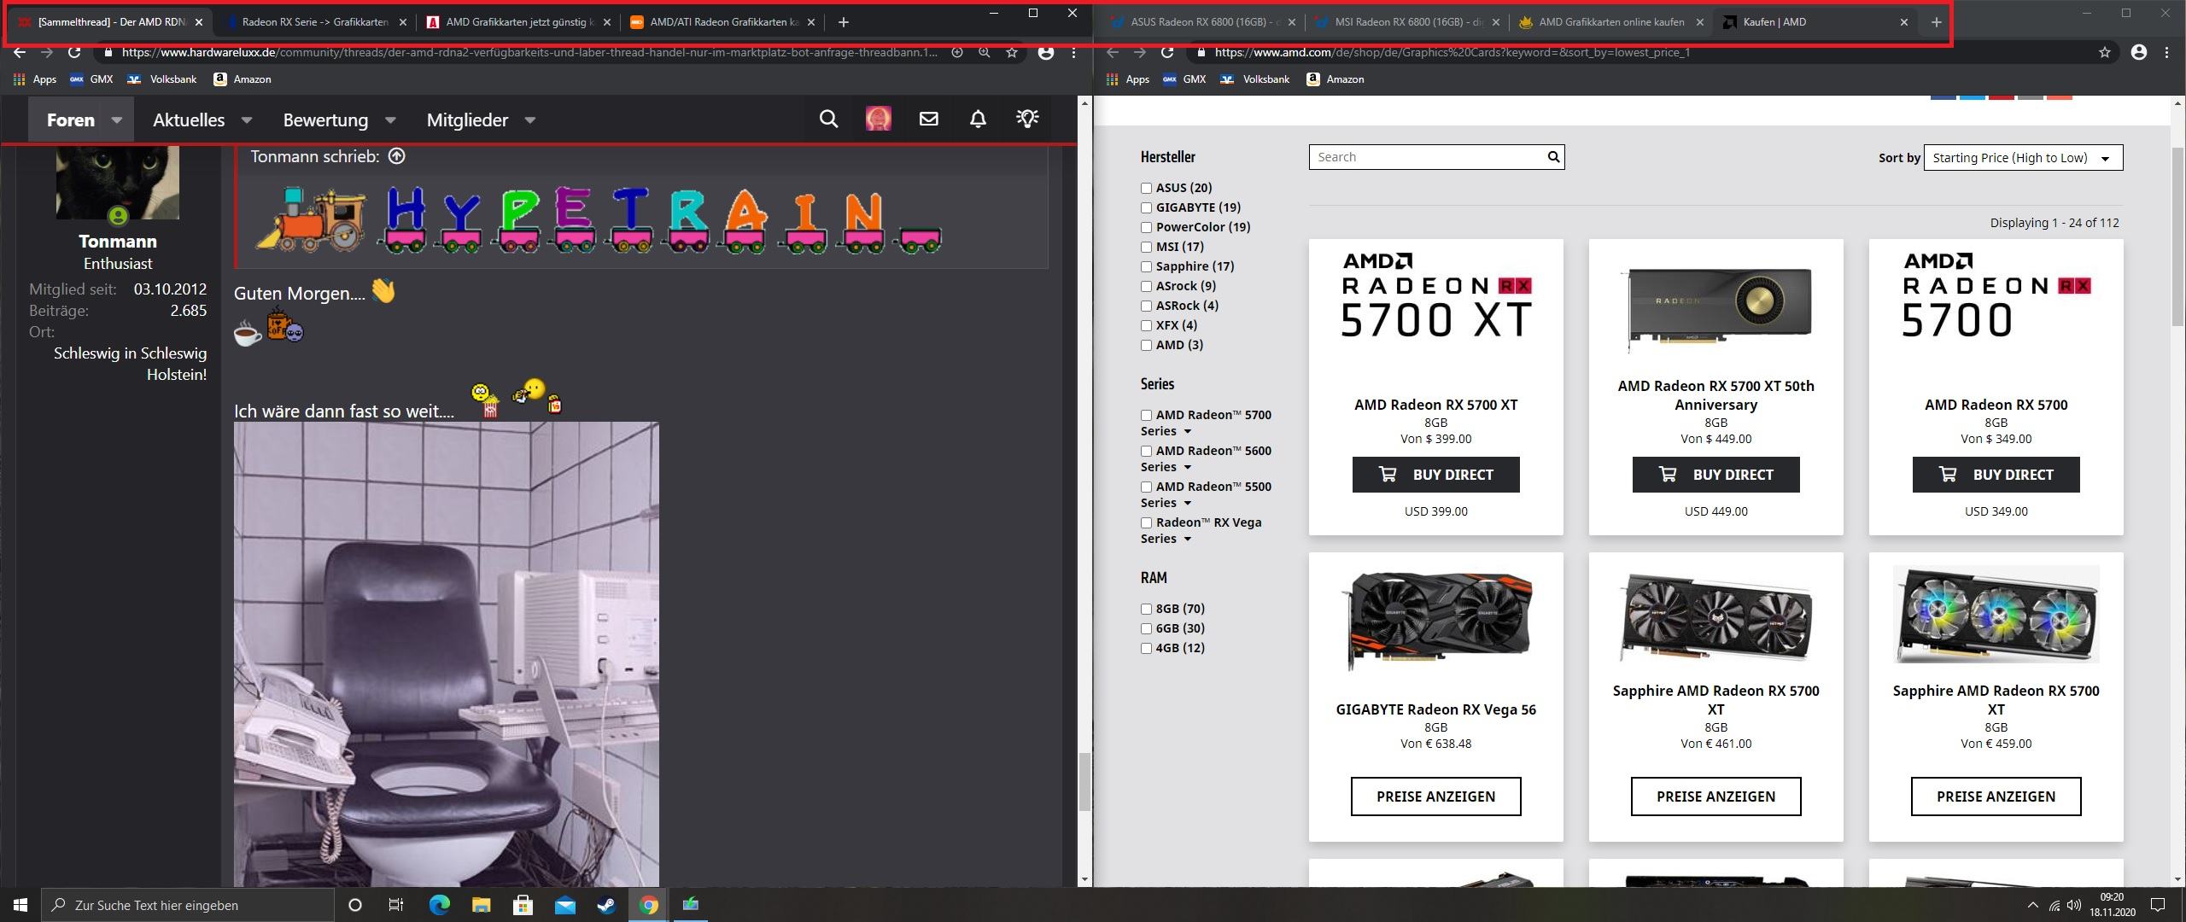The image size is (2186, 922).
Task: Open zoom magnifier icon in left address bar
Action: [x=985, y=53]
